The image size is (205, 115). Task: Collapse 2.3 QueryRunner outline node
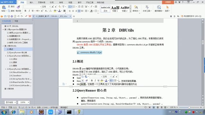[6, 56]
